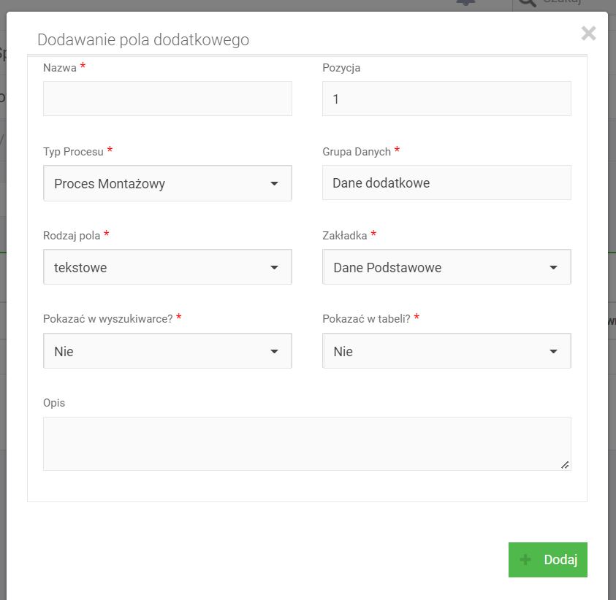This screenshot has width=616, height=600.
Task: Click the "Pokazać w tabeli?" label
Action: click(x=366, y=319)
